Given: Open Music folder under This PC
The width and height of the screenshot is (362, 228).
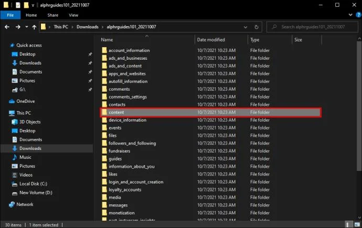Looking at the screenshot, I should coord(25,157).
